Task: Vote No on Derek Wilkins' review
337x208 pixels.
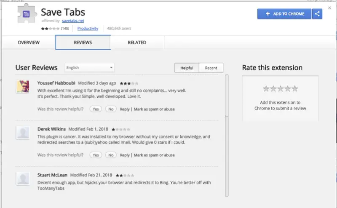Action: 111,155
